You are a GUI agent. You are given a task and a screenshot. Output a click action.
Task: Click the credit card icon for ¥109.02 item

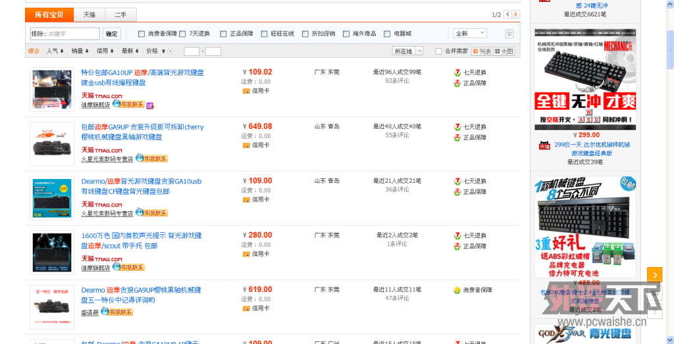click(x=246, y=91)
